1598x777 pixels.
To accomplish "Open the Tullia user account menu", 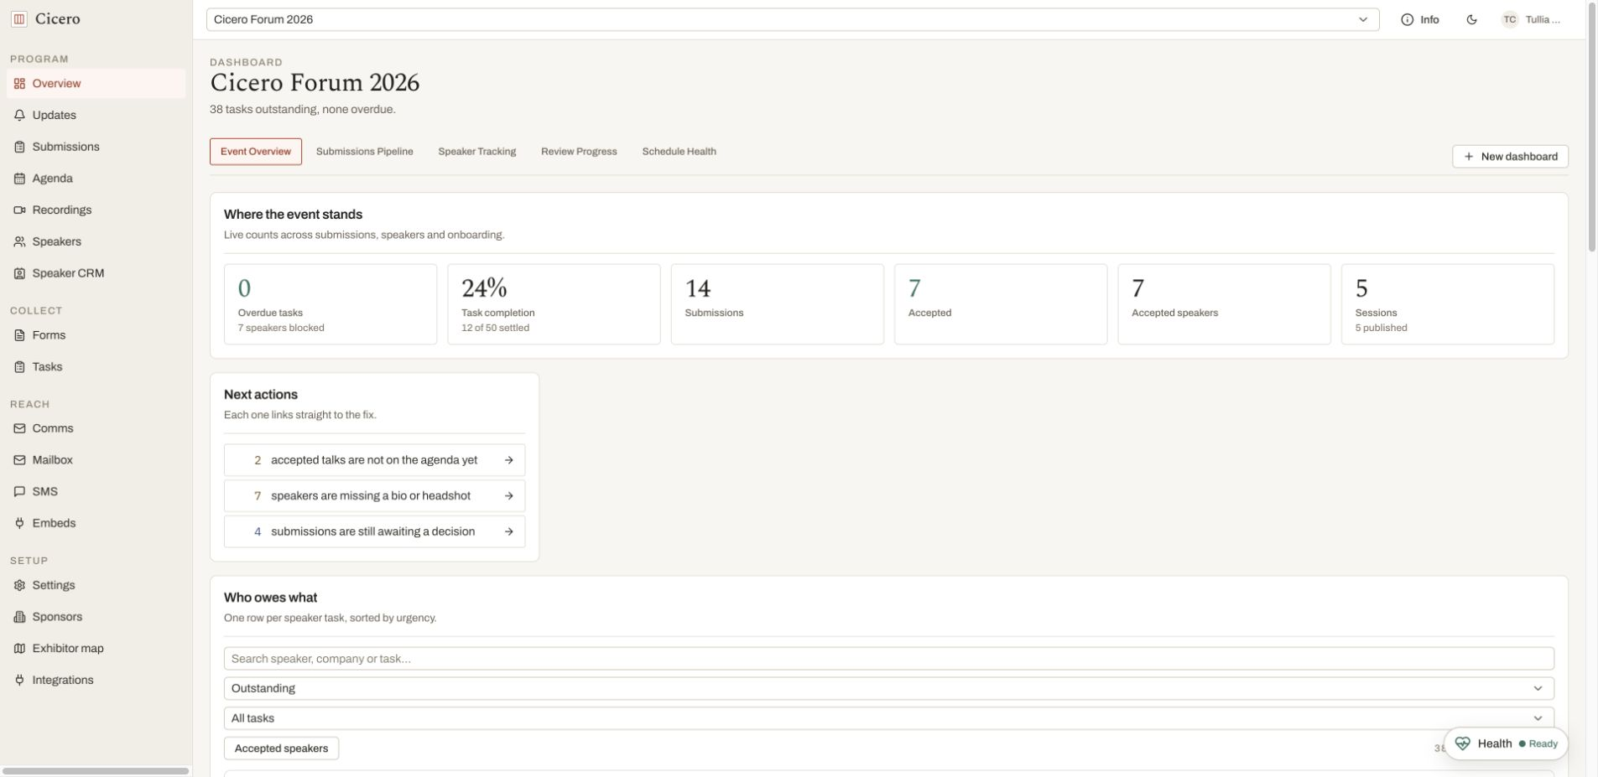I will tap(1532, 19).
